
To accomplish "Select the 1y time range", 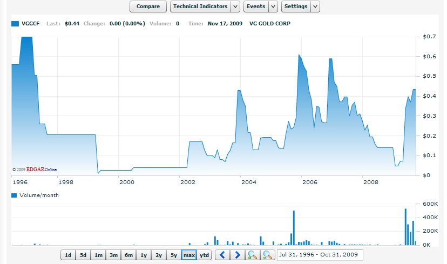I will [144, 255].
